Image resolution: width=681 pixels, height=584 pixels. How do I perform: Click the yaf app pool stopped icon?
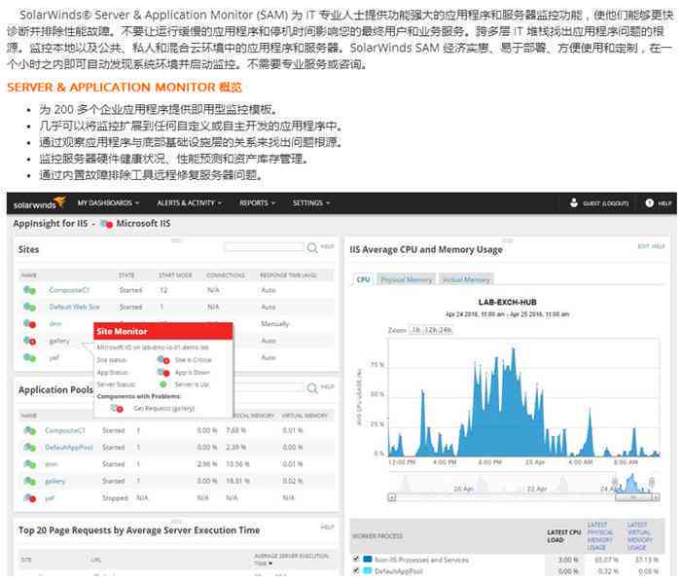[29, 499]
